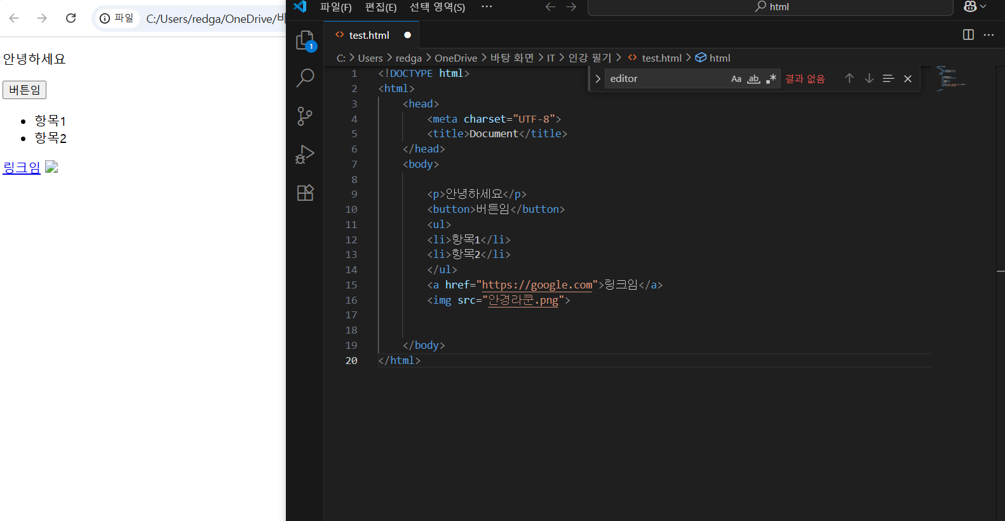Click html symbol in breadcrumb
1005x521 pixels.
(x=713, y=58)
